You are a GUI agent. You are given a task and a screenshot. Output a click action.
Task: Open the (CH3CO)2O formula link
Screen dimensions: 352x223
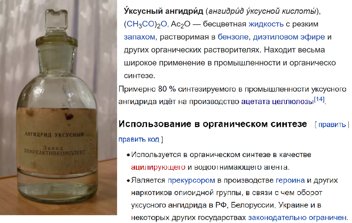click(146, 24)
